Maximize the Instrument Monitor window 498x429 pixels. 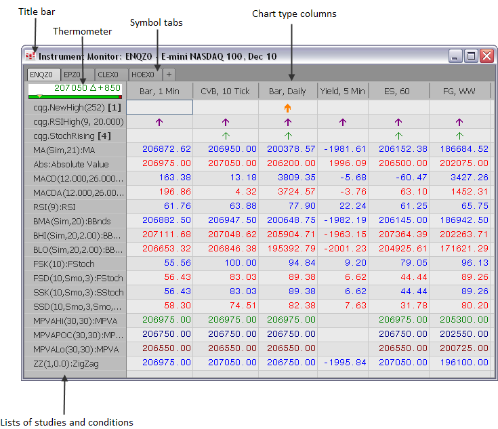pos(471,56)
